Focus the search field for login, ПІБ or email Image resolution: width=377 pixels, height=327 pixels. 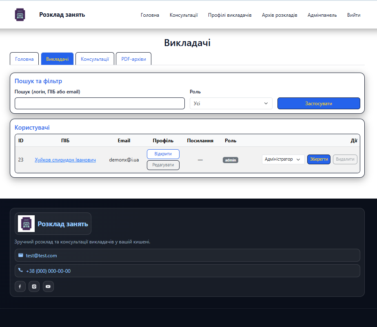point(100,104)
